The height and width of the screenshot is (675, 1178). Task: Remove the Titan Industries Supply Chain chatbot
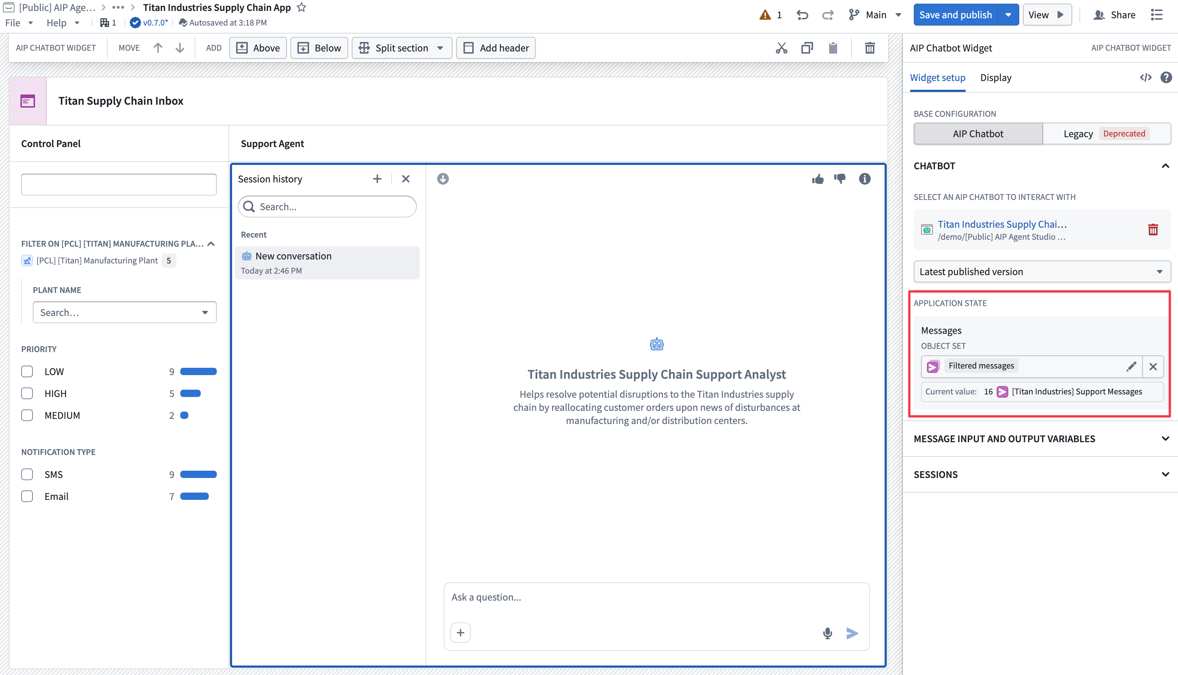1154,229
